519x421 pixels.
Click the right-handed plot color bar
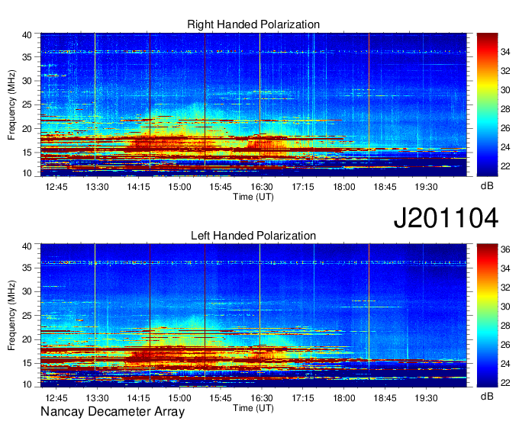(487, 104)
